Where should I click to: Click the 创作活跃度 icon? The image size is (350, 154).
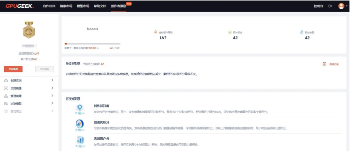(x=80, y=109)
